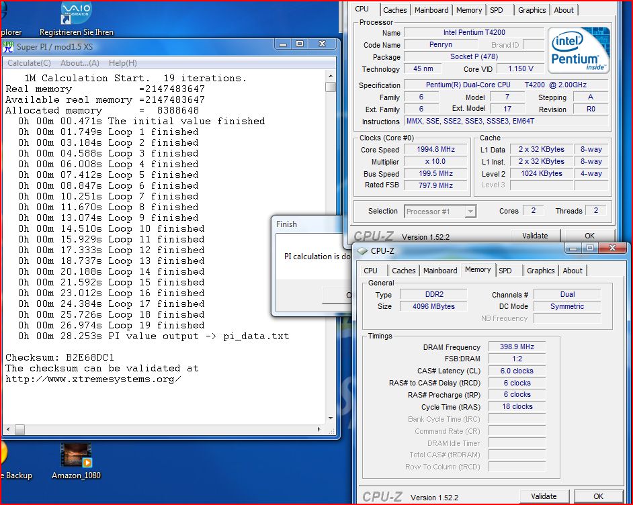Click the Socket P (478) package value
This screenshot has height=505, width=633.
click(474, 56)
